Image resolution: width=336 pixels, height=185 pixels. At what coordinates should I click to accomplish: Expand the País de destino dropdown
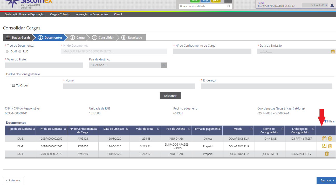(x=164, y=65)
